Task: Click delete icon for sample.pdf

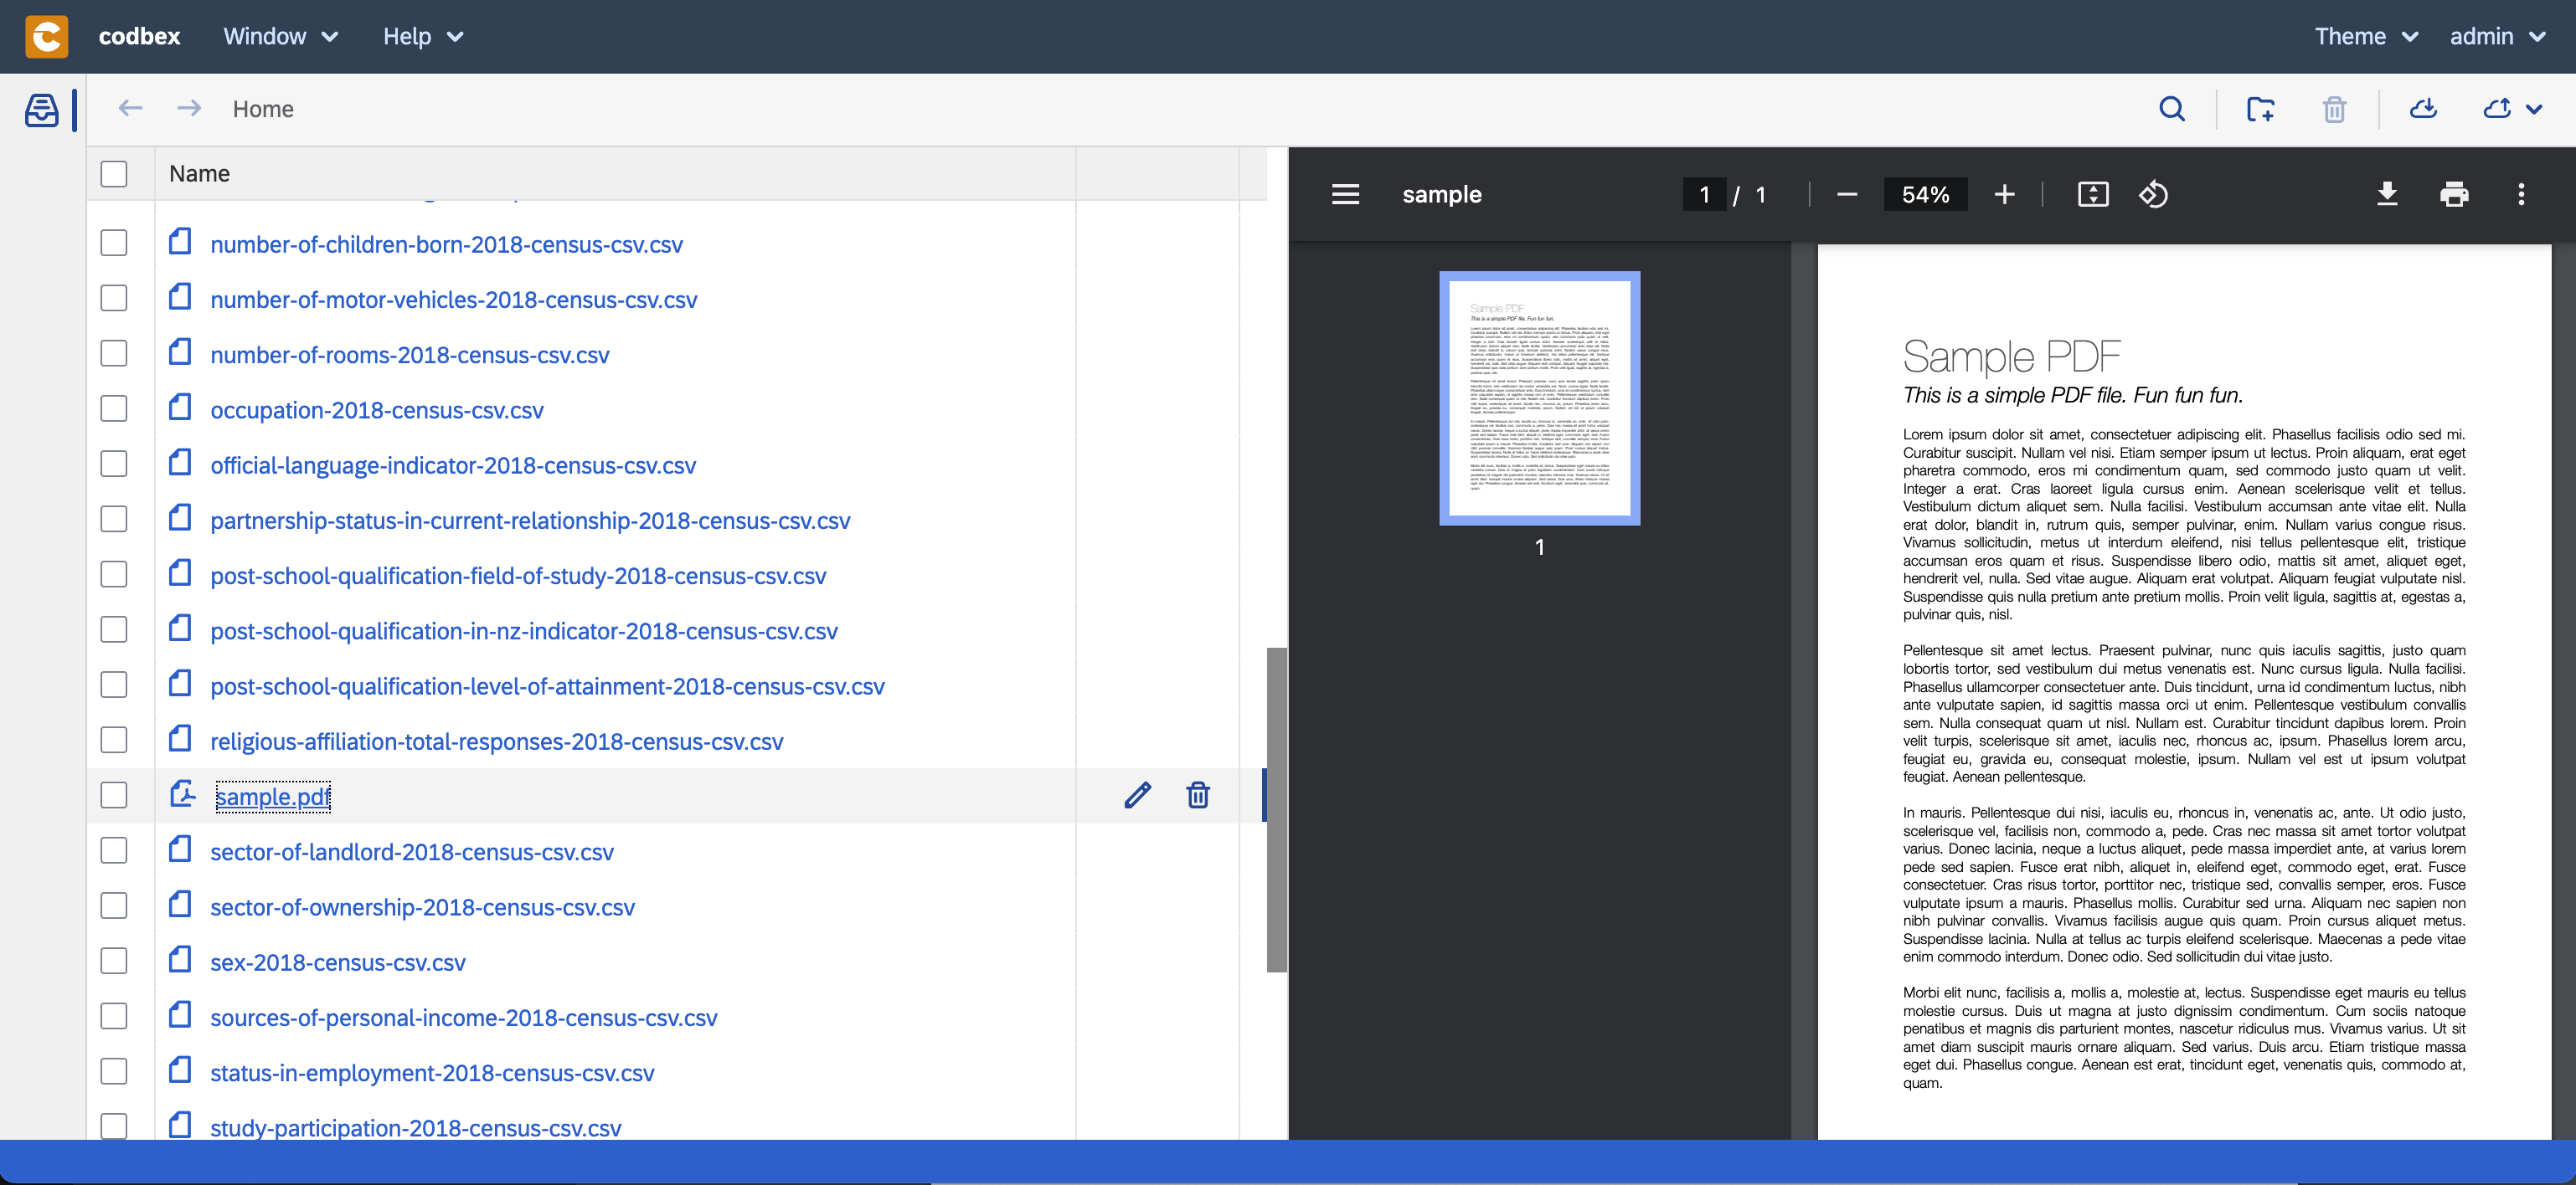Action: (x=1199, y=794)
